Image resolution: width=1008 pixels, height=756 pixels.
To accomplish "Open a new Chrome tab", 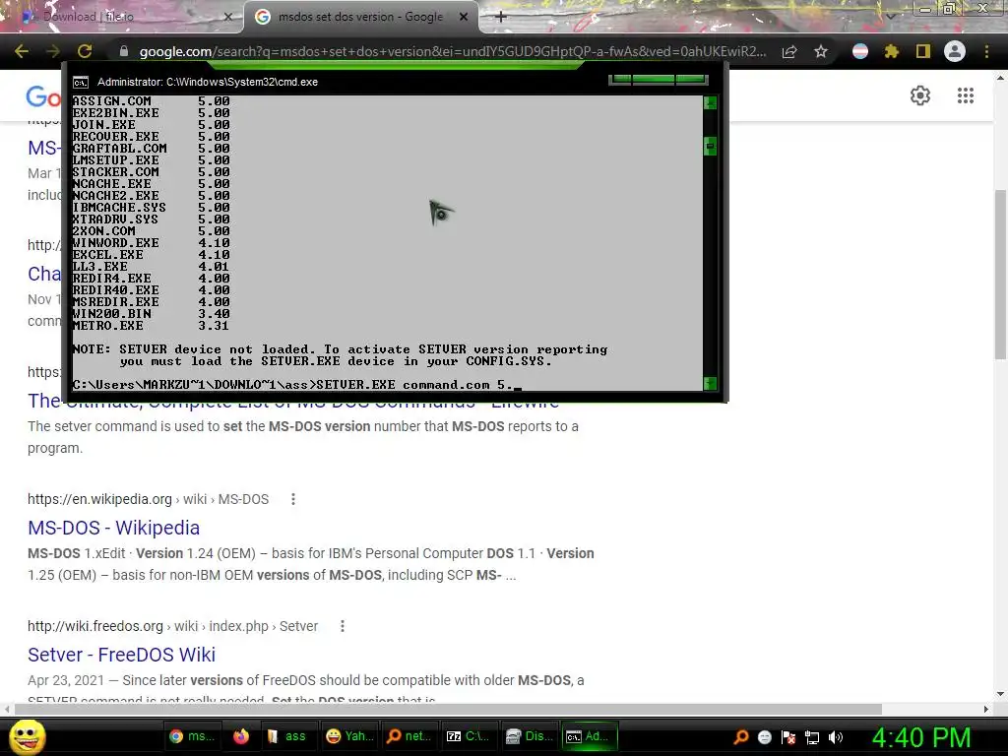I will [501, 17].
